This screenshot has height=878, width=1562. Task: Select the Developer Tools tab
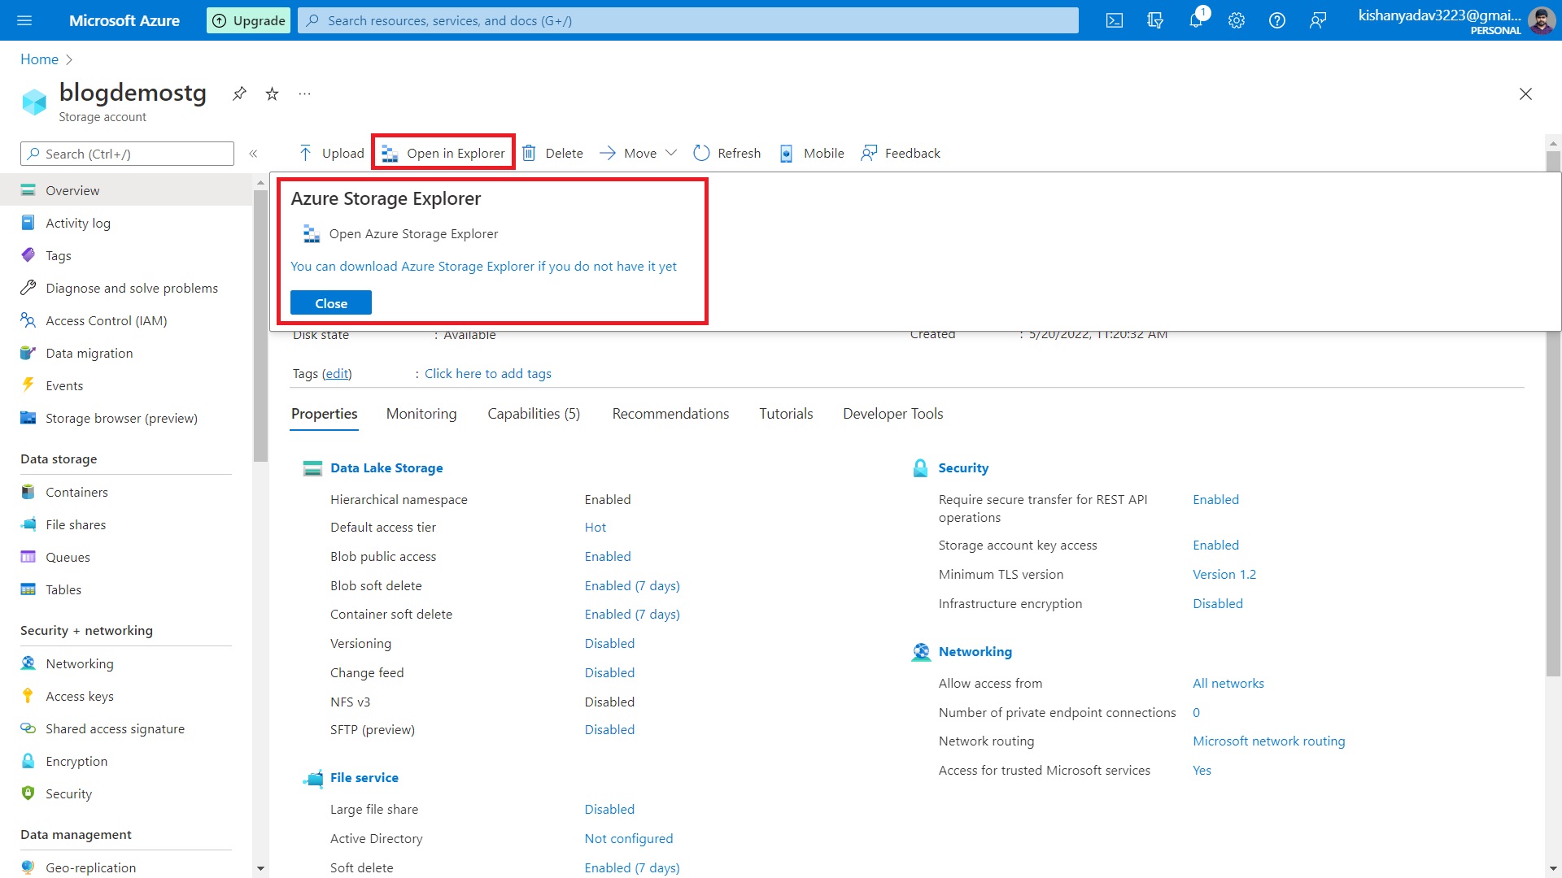pos(892,414)
